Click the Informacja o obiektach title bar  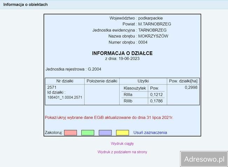coord(114,5)
